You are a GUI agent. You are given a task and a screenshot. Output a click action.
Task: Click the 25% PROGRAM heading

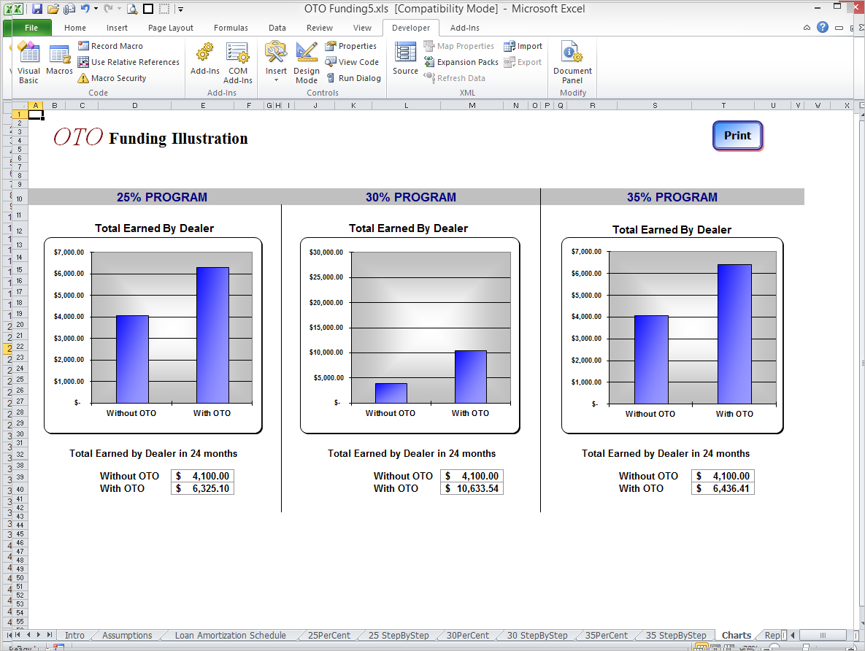point(162,197)
